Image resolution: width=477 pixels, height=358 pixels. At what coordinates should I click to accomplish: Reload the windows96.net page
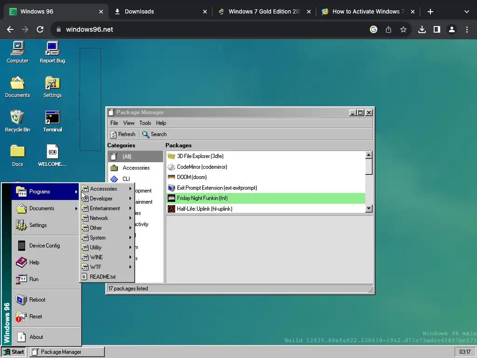coord(40,29)
